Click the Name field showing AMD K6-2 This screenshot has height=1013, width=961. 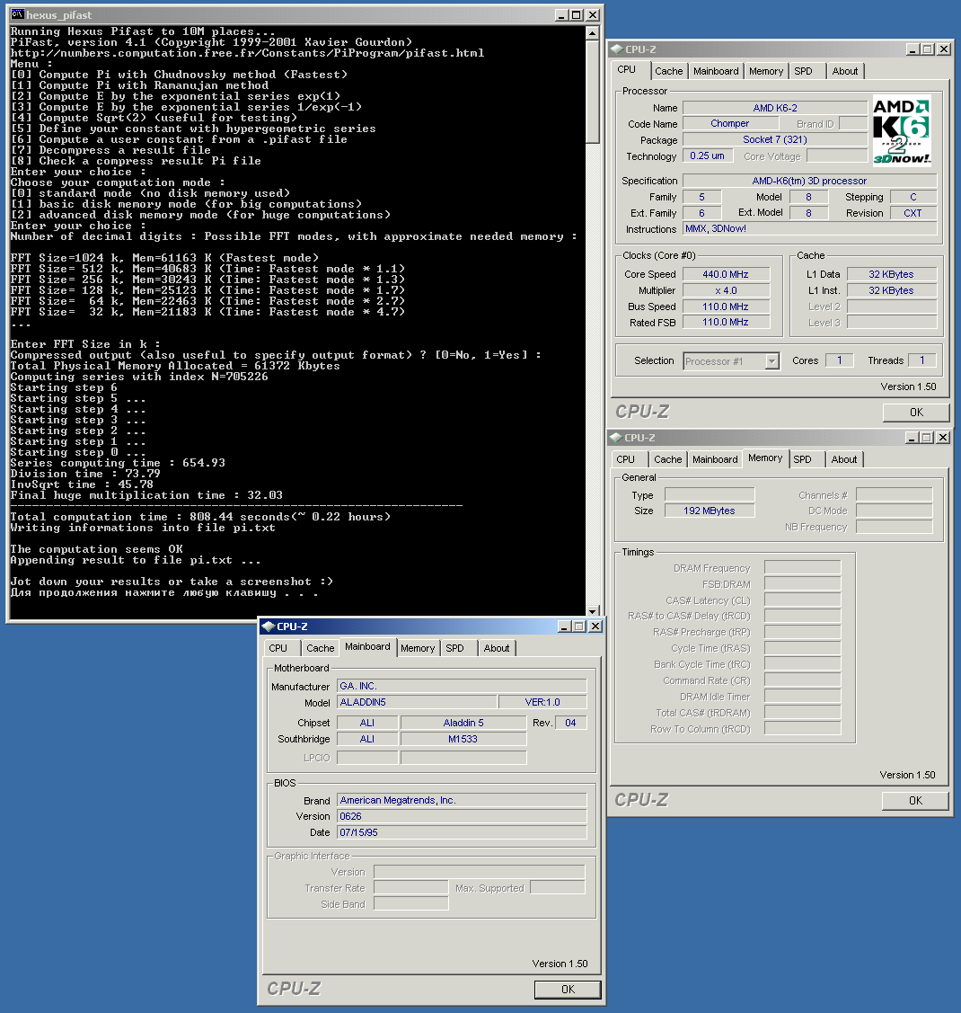point(774,108)
